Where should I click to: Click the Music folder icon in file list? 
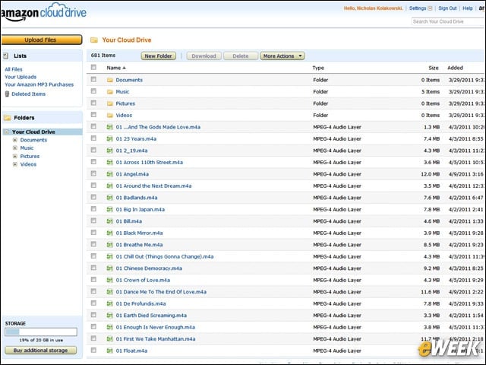(x=109, y=92)
